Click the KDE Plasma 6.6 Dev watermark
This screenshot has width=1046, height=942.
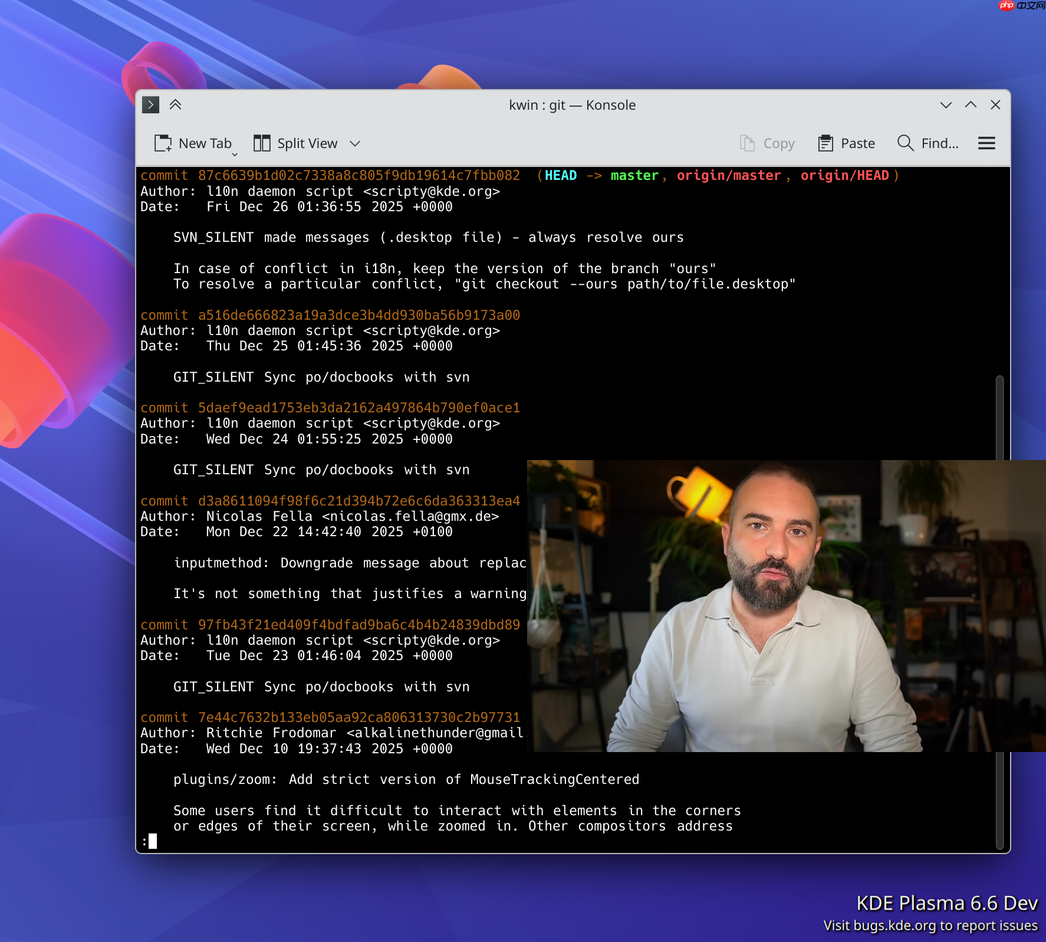947,902
